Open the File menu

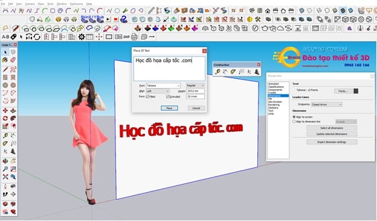tap(3, 4)
